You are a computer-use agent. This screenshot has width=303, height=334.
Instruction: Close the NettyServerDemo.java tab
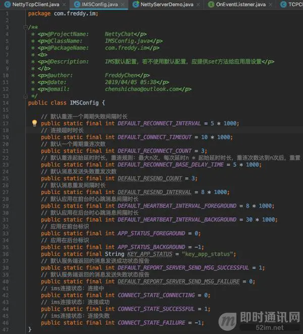pyautogui.click(x=198, y=4)
